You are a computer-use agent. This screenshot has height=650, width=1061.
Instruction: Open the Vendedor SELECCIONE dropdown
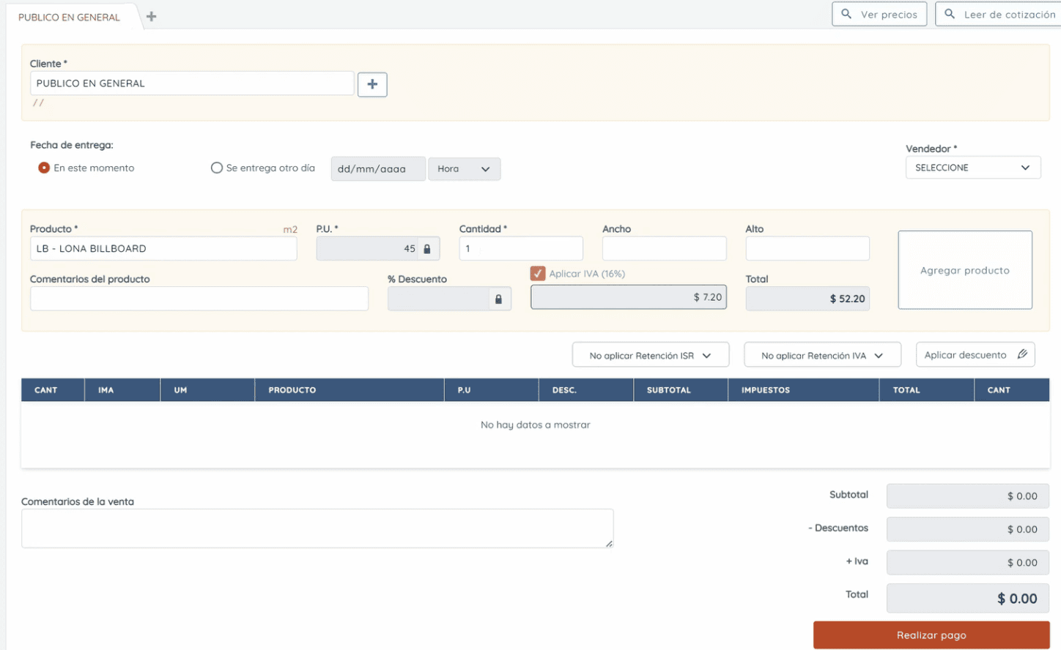click(972, 168)
